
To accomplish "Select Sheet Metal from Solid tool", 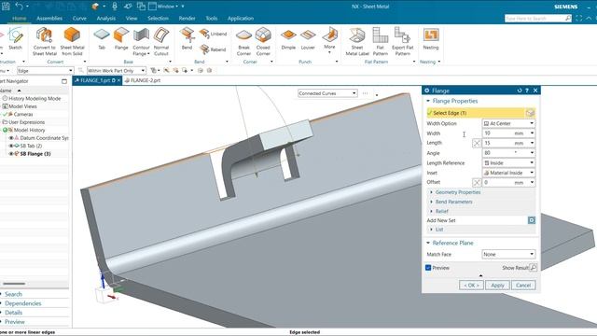I will (x=72, y=41).
